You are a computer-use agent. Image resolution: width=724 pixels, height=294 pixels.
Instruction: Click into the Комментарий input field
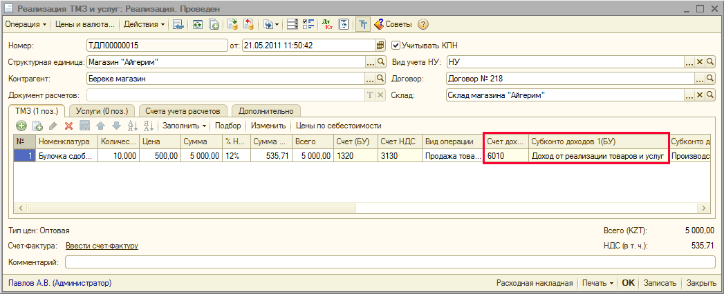[x=387, y=262]
